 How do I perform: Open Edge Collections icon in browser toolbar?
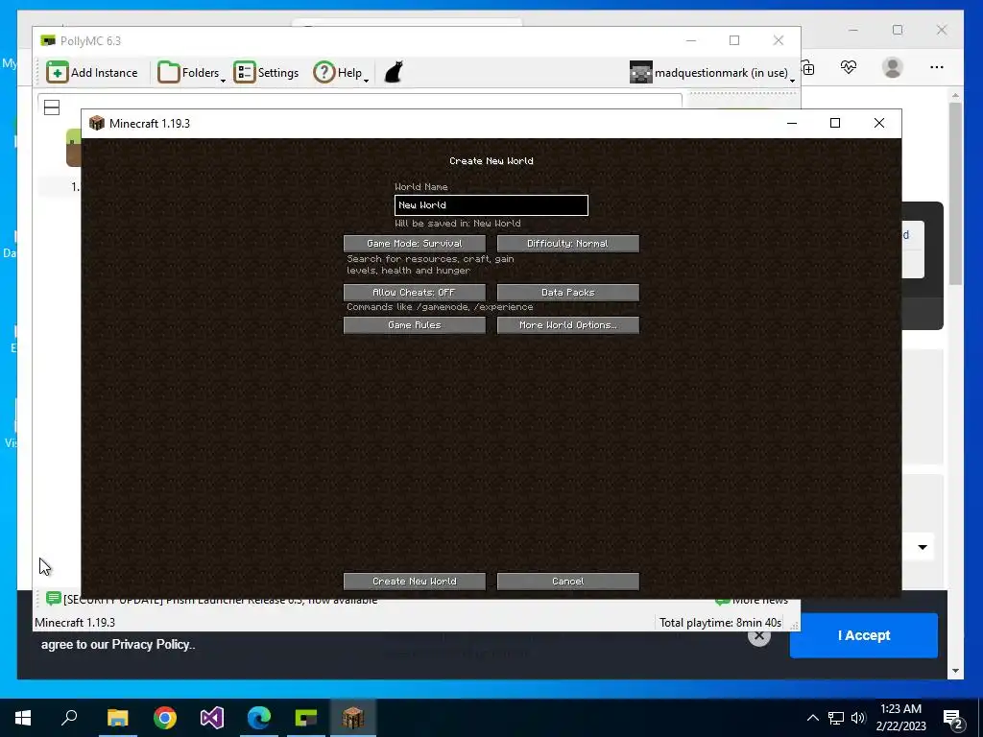point(808,68)
